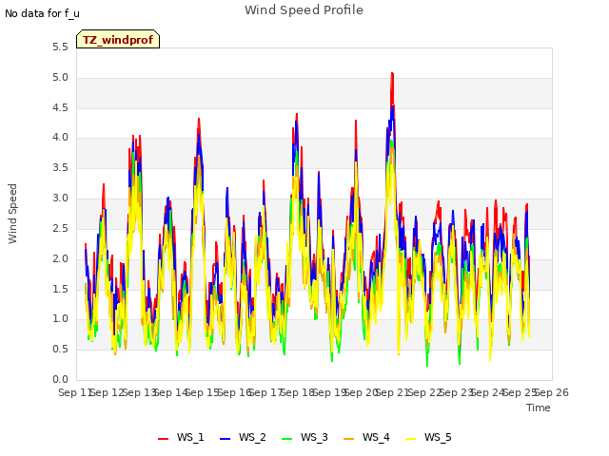
Task: Click the Sep 14 x-axis date label
Action: (x=171, y=392)
